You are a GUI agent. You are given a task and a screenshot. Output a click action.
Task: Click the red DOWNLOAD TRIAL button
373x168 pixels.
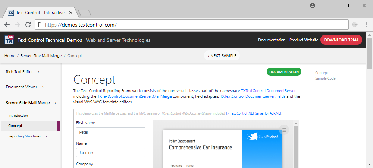341,40
